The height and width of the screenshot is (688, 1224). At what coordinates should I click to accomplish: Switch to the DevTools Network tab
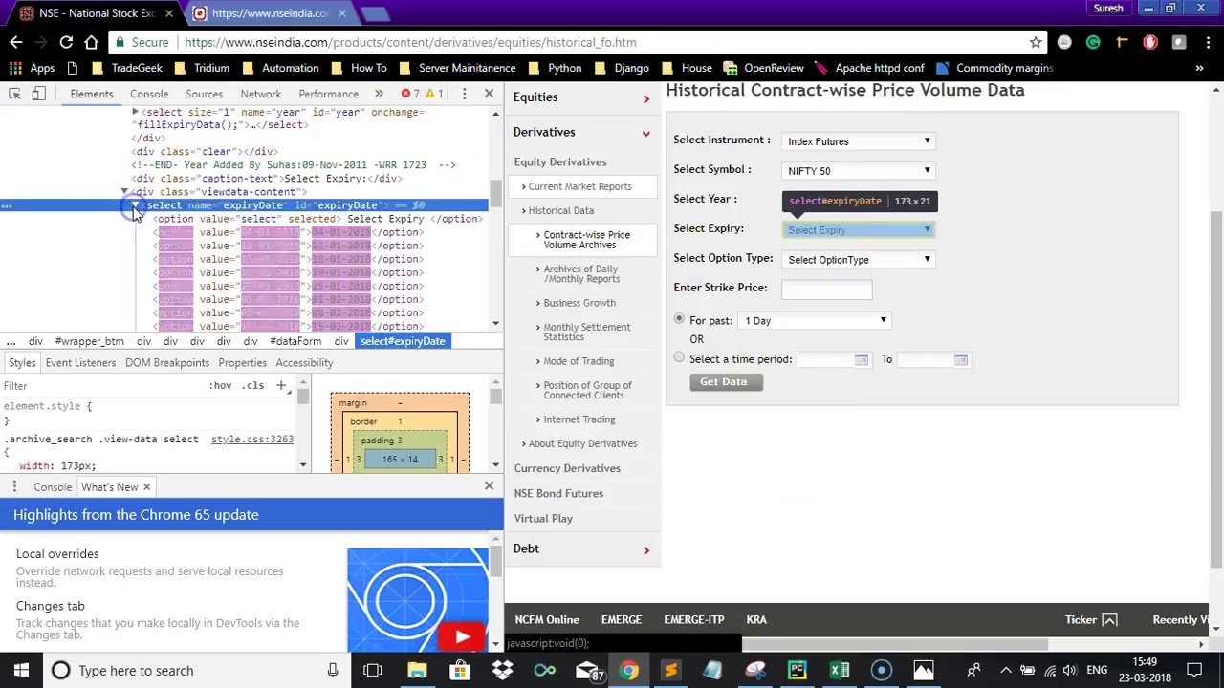261,94
